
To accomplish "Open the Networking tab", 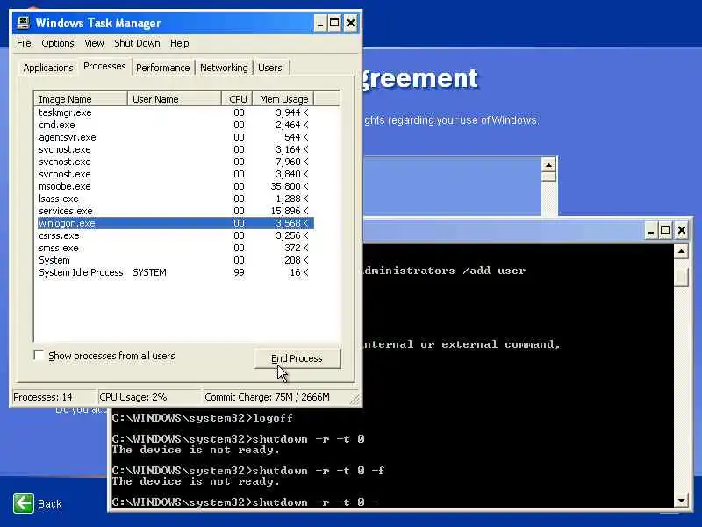I will tap(224, 68).
